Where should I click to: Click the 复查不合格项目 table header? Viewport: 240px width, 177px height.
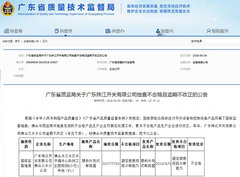pyautogui.click(x=179, y=144)
